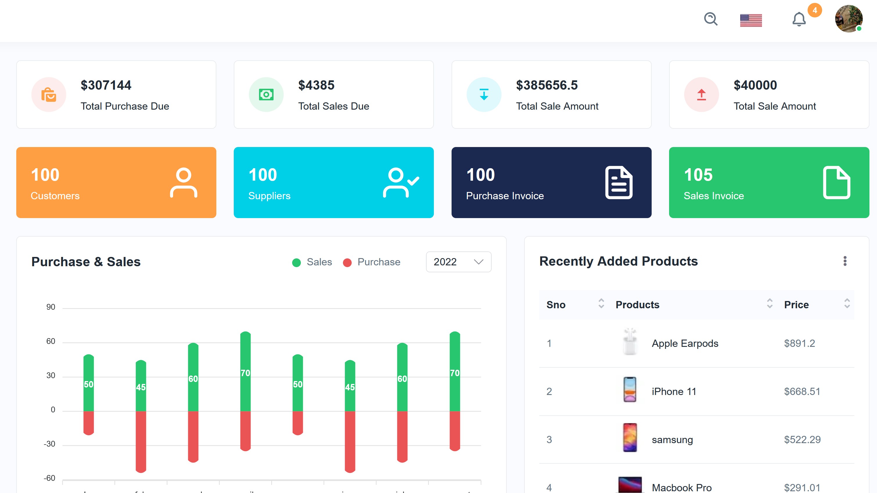Open the Recently Added Products kebab menu
Viewport: 877px width, 493px height.
click(x=845, y=261)
